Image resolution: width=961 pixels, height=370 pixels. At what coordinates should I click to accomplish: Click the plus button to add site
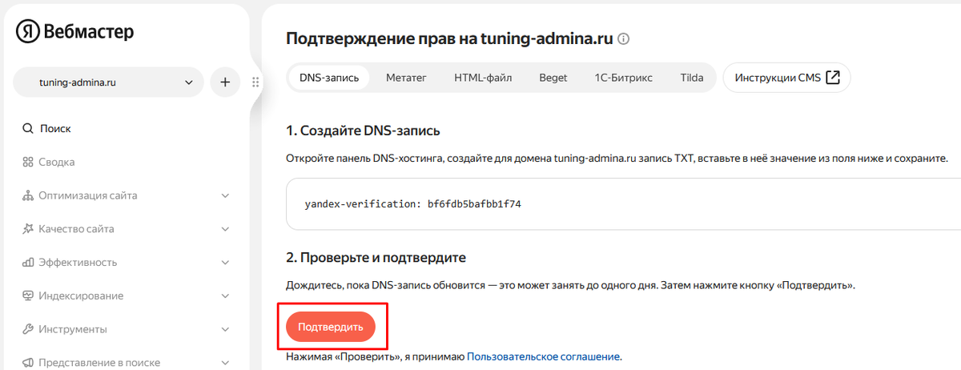225,82
